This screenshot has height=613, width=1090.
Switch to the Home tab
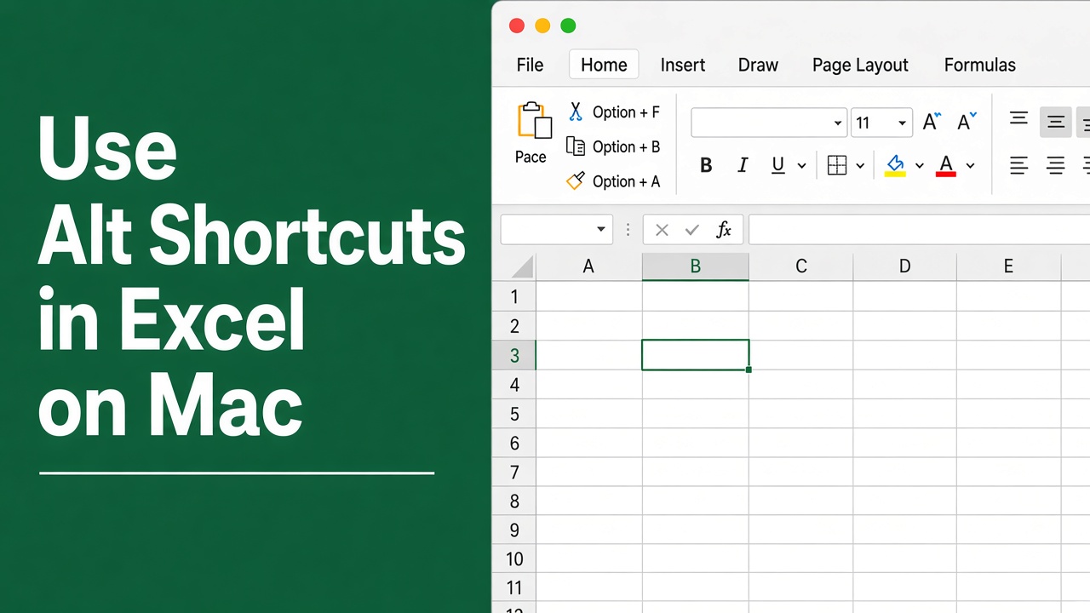click(605, 65)
